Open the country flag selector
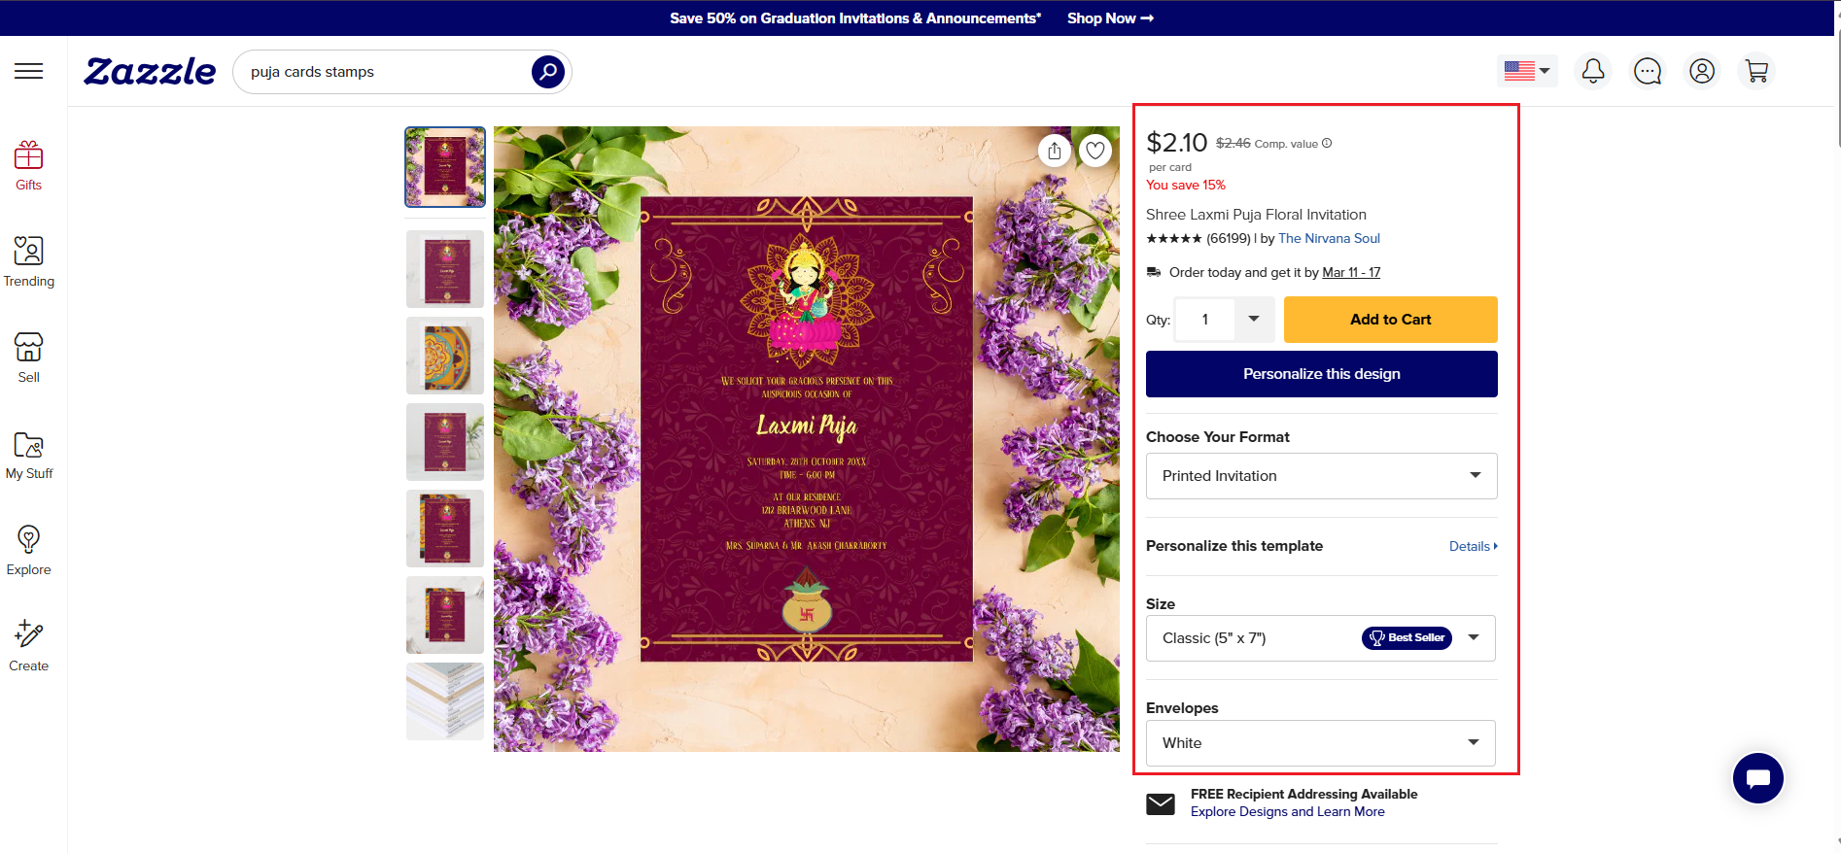 point(1526,71)
